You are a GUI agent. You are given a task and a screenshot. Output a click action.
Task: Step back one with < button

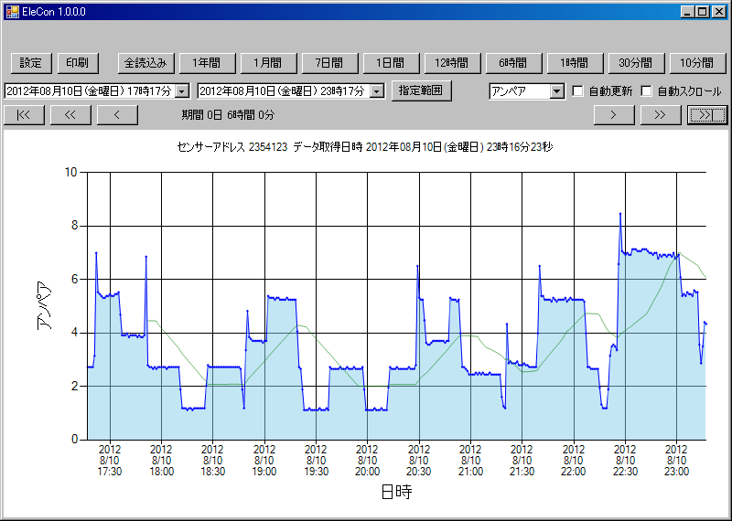click(117, 115)
